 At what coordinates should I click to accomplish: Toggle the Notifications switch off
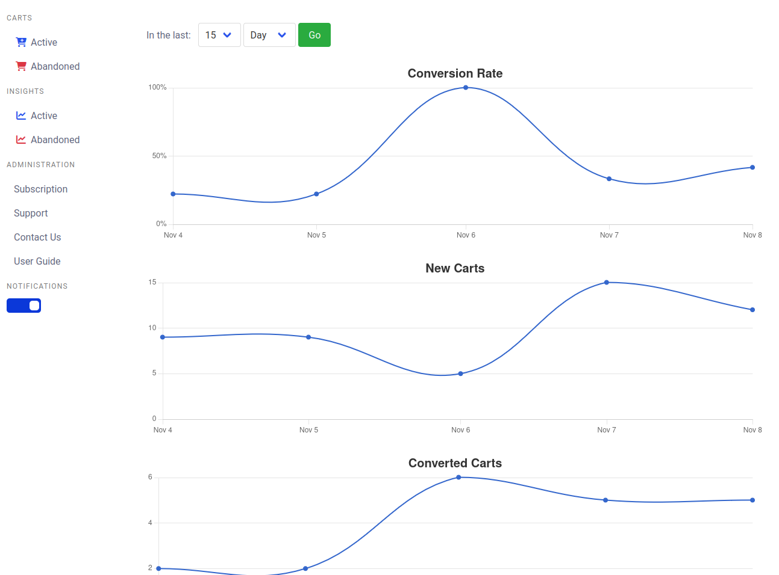pos(23,306)
